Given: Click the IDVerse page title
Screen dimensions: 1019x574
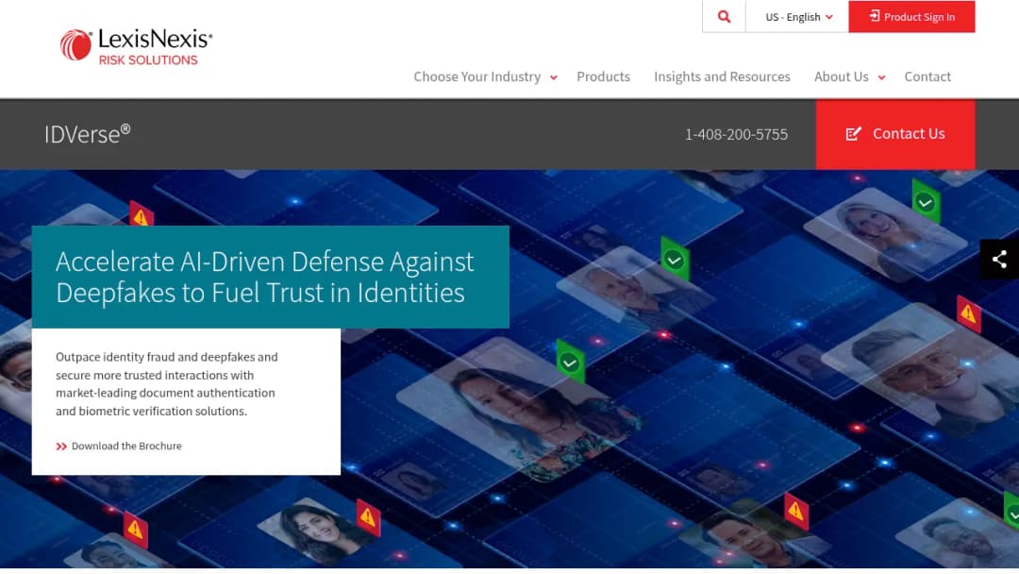Looking at the screenshot, I should pos(88,134).
